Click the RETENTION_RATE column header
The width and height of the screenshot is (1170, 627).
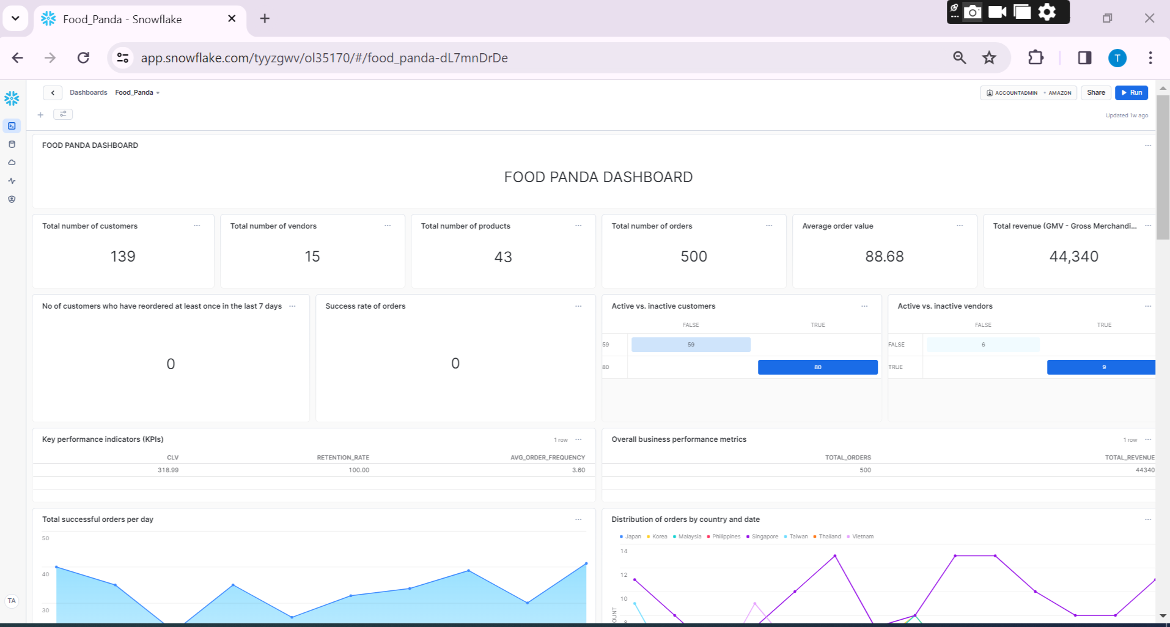click(x=343, y=458)
